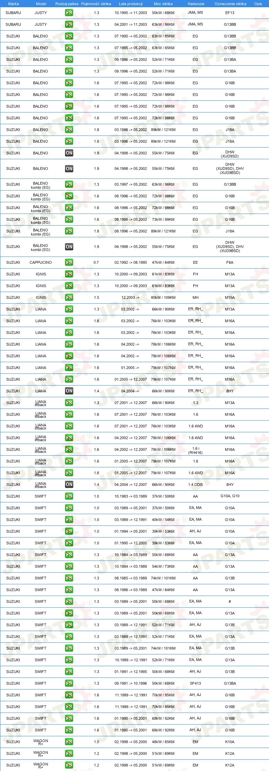The height and width of the screenshot is (771, 269).
Task: Click power value 73kW / 99KM
Action: (163, 219)
